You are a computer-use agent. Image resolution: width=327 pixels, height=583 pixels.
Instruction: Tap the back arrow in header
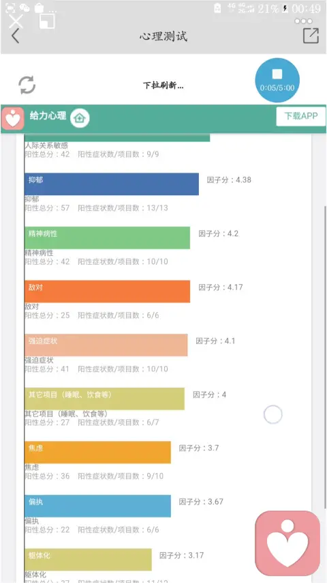point(15,36)
